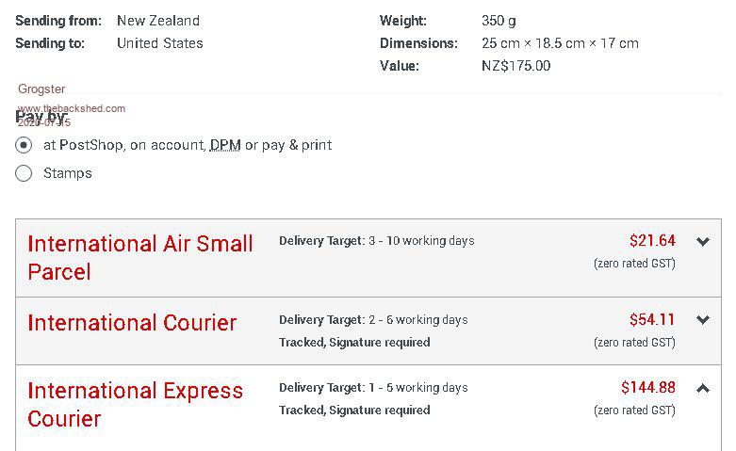The image size is (736, 451).
Task: Click the $144.88 price
Action: (x=648, y=388)
